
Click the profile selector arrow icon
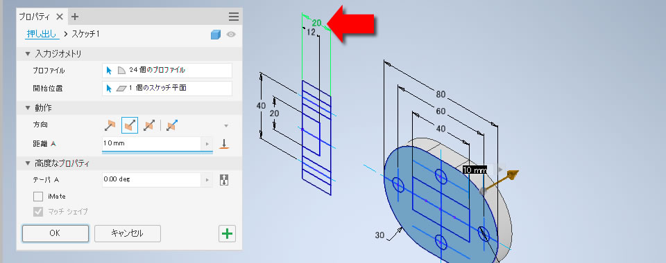coord(109,71)
